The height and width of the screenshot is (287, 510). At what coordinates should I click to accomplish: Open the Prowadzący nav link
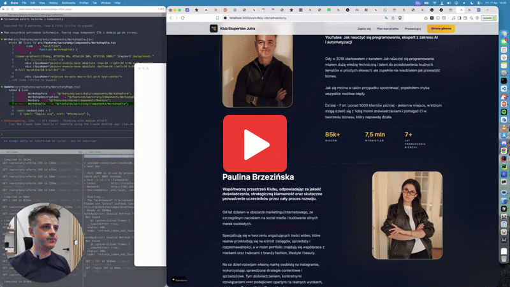413,29
